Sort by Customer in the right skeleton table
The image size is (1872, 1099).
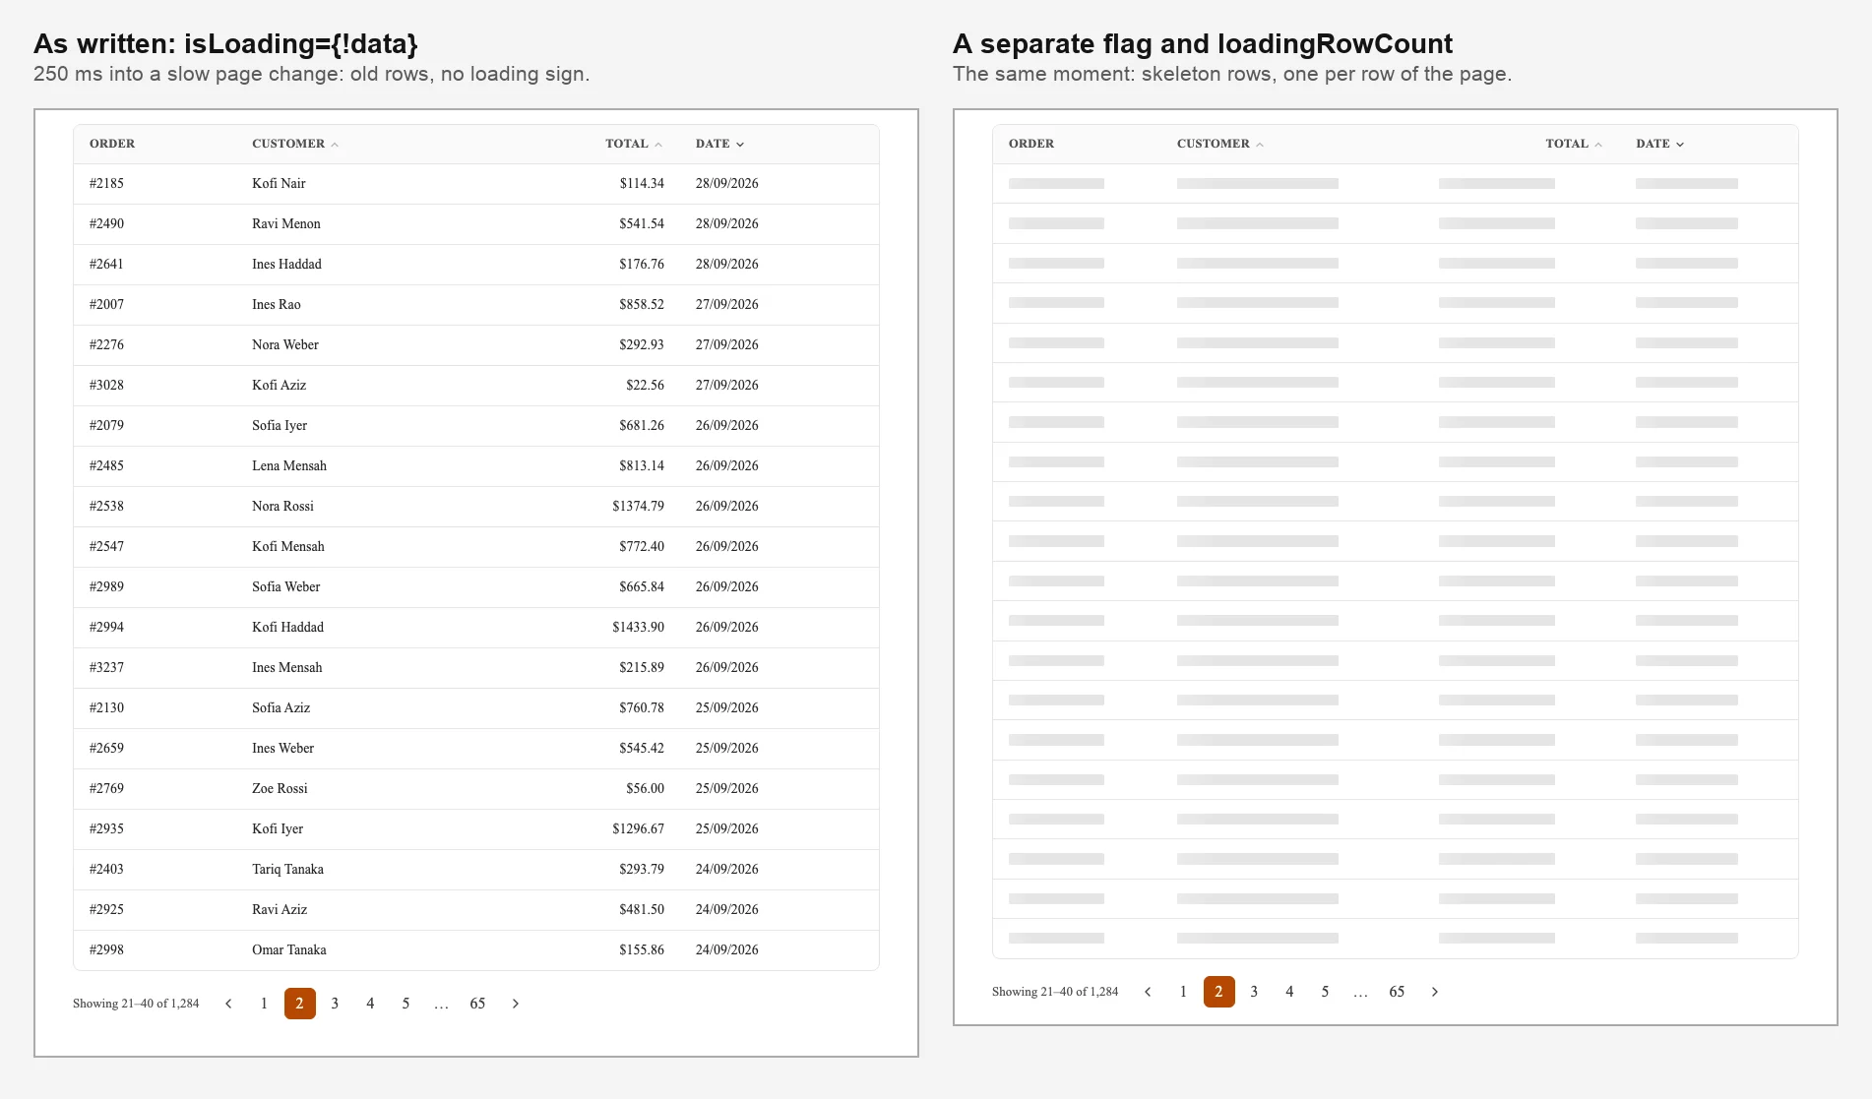[x=1220, y=144]
